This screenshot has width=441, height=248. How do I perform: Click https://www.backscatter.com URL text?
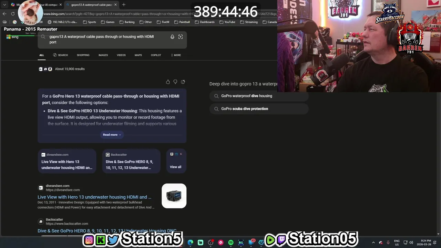pyautogui.click(x=67, y=224)
